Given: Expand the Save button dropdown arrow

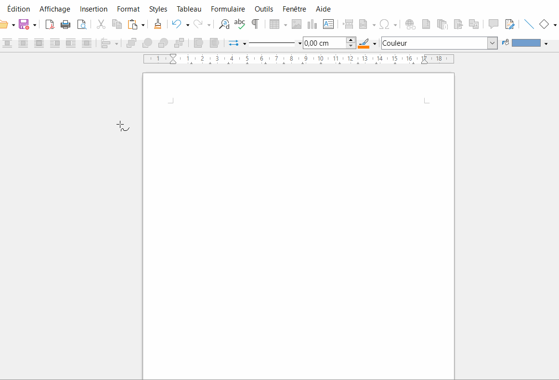Looking at the screenshot, I should pos(35,25).
